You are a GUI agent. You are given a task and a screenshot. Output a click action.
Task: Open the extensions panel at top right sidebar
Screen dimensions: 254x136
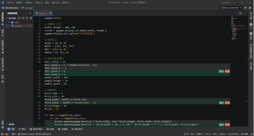pos(251,16)
